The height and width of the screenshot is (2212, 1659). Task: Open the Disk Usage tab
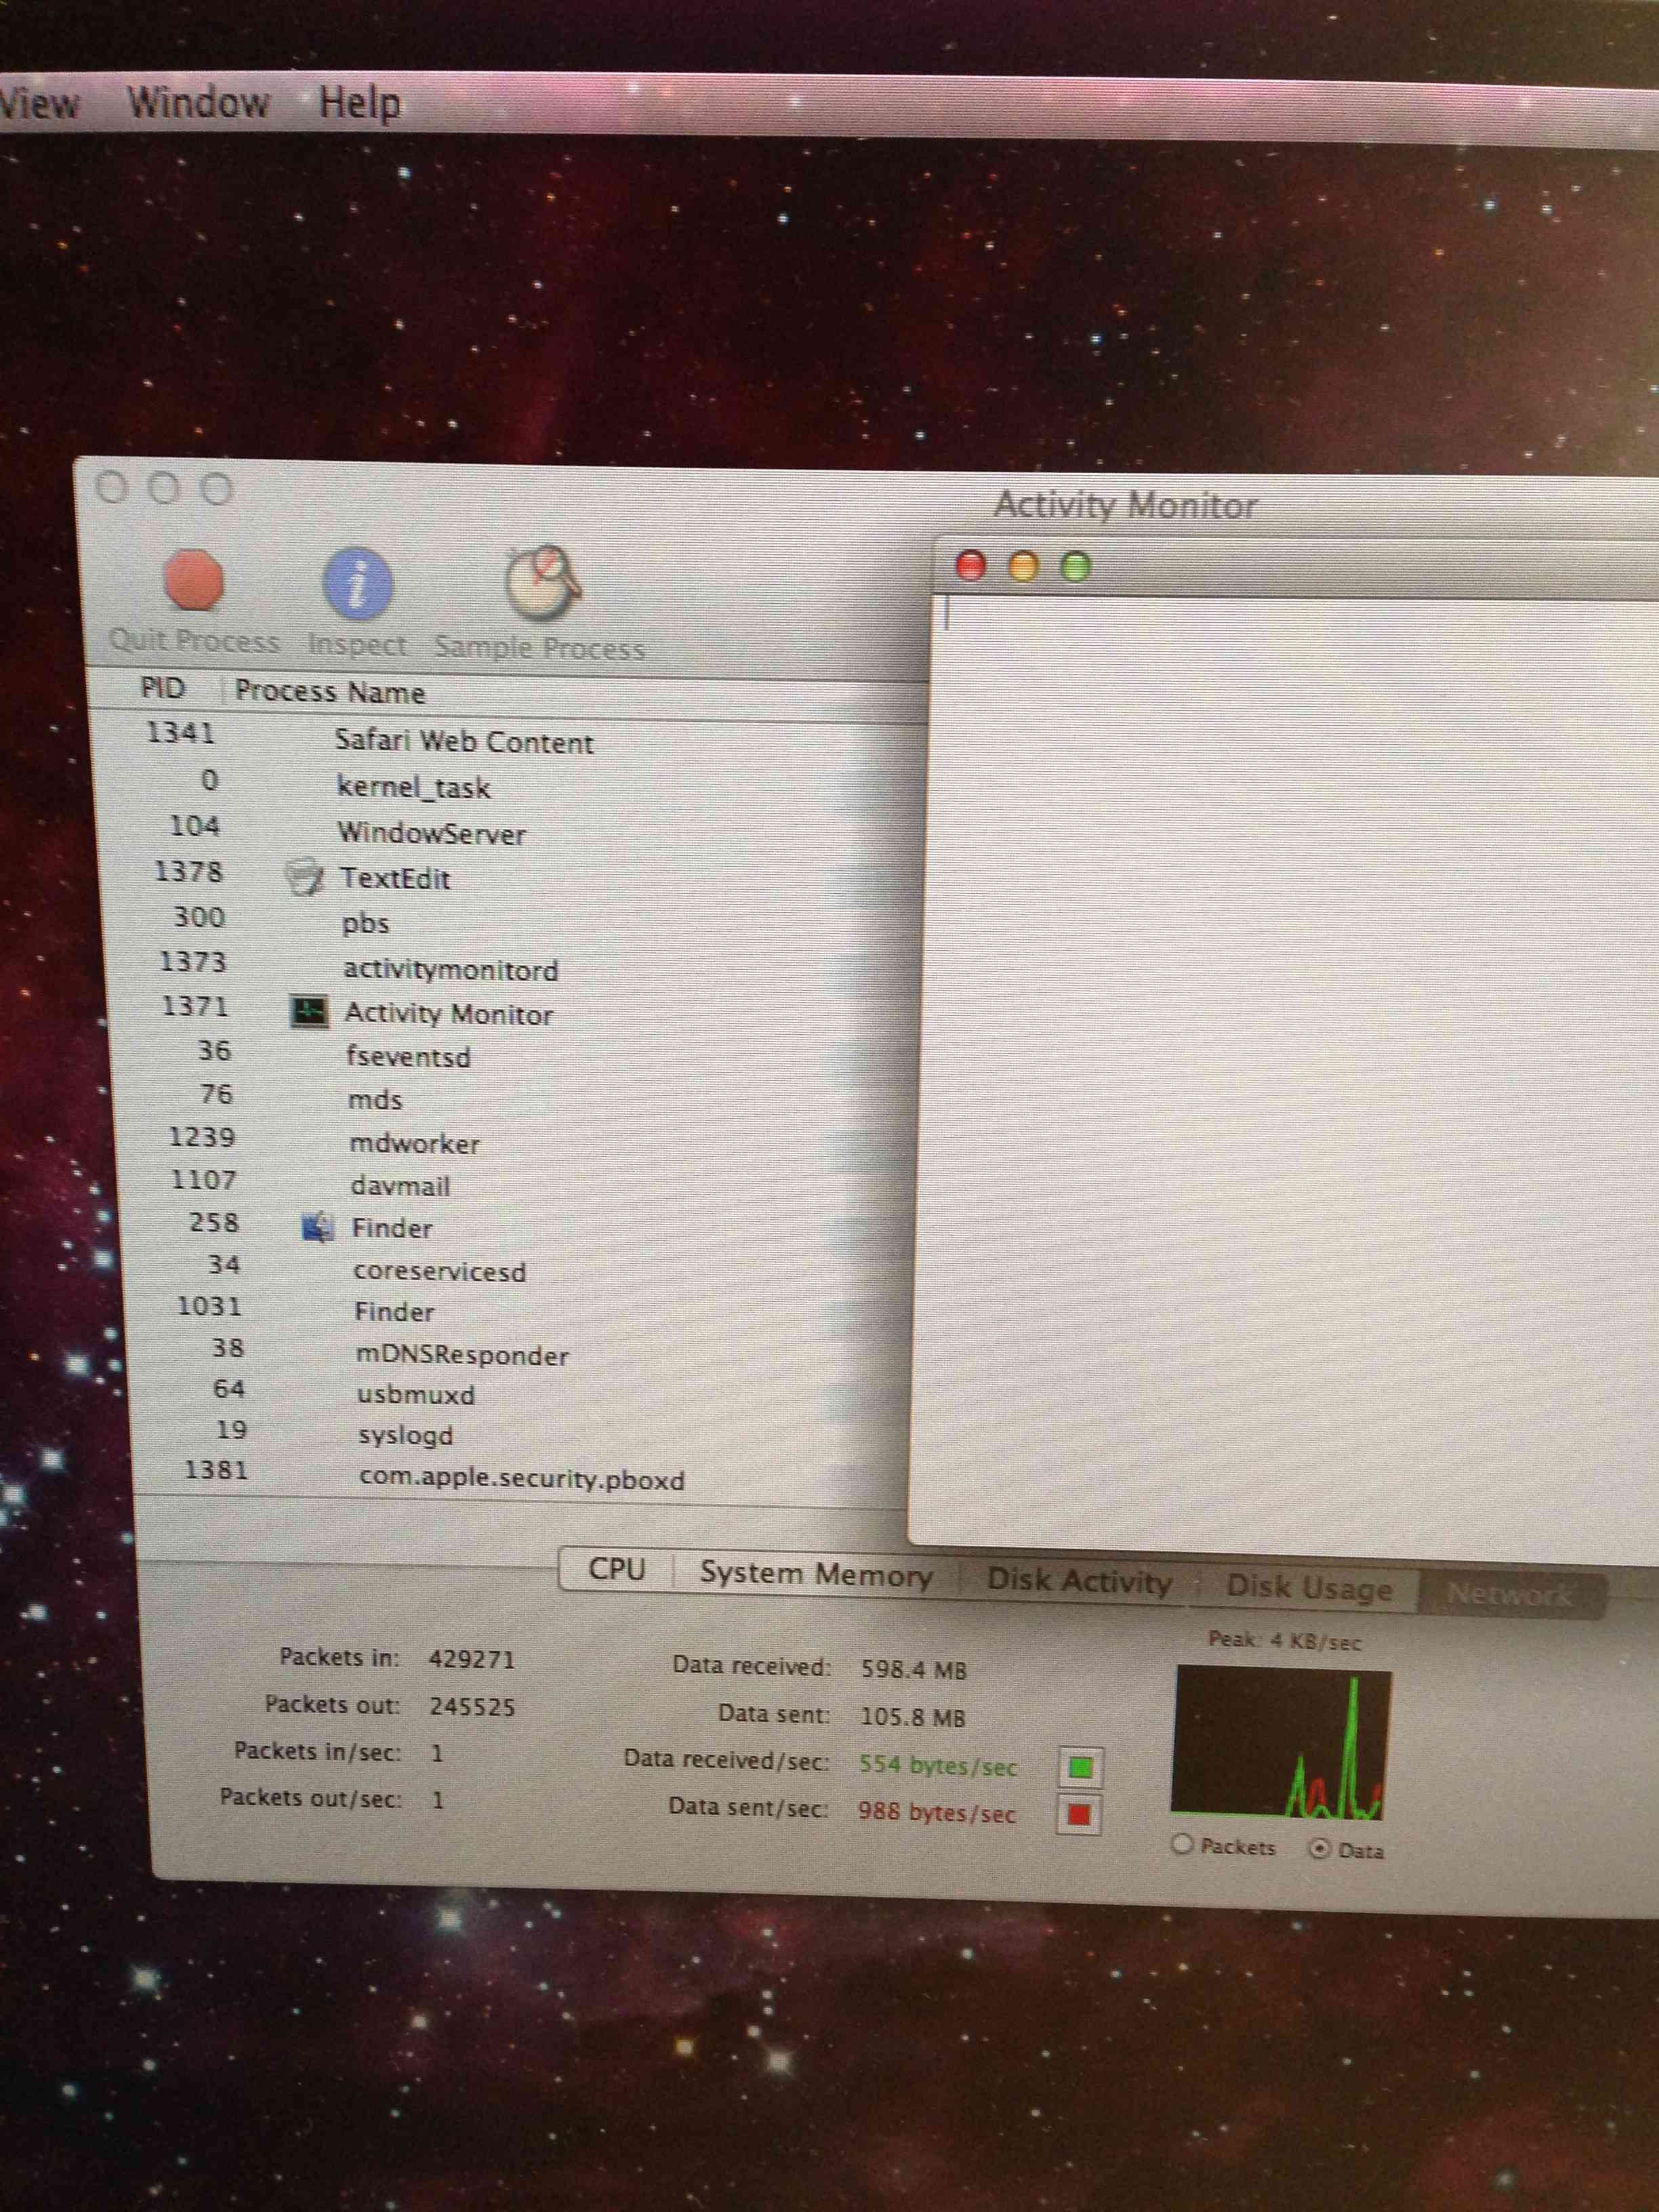coord(1308,1588)
